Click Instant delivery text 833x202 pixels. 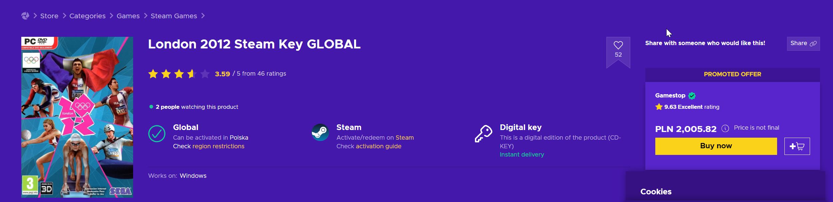click(522, 155)
